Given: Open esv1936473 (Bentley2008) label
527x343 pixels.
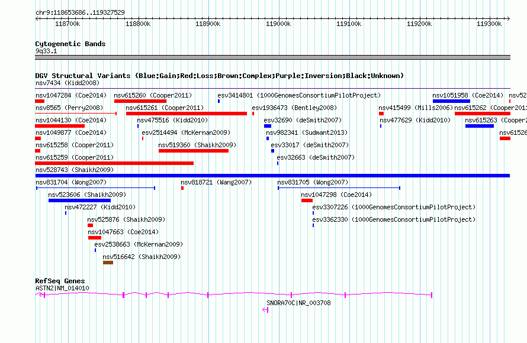Looking at the screenshot, I should pyautogui.click(x=294, y=108).
